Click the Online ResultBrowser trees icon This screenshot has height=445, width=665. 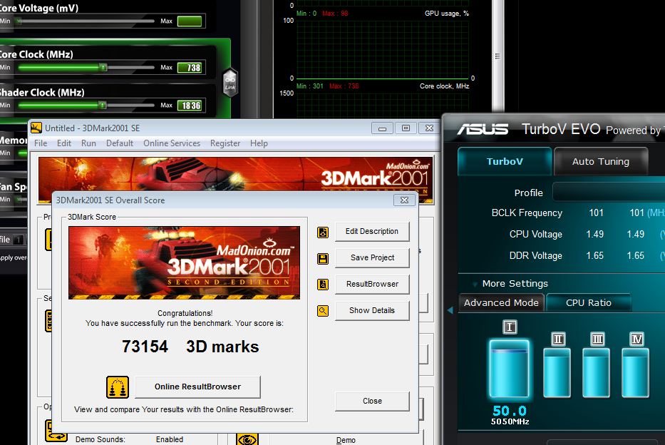click(x=118, y=387)
